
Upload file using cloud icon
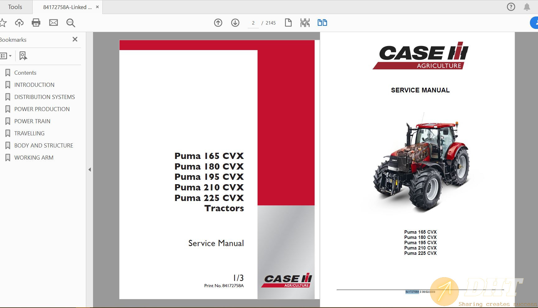pyautogui.click(x=19, y=23)
